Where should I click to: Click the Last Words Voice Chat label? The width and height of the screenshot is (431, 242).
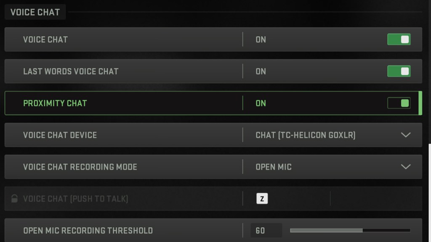pos(71,71)
